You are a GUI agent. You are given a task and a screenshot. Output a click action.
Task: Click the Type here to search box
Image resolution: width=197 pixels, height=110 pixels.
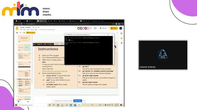(33, 105)
